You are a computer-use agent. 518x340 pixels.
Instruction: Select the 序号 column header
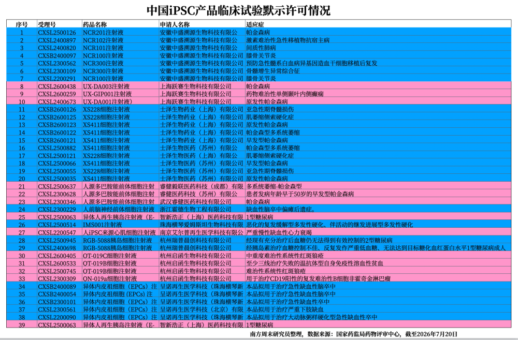(x=22, y=24)
